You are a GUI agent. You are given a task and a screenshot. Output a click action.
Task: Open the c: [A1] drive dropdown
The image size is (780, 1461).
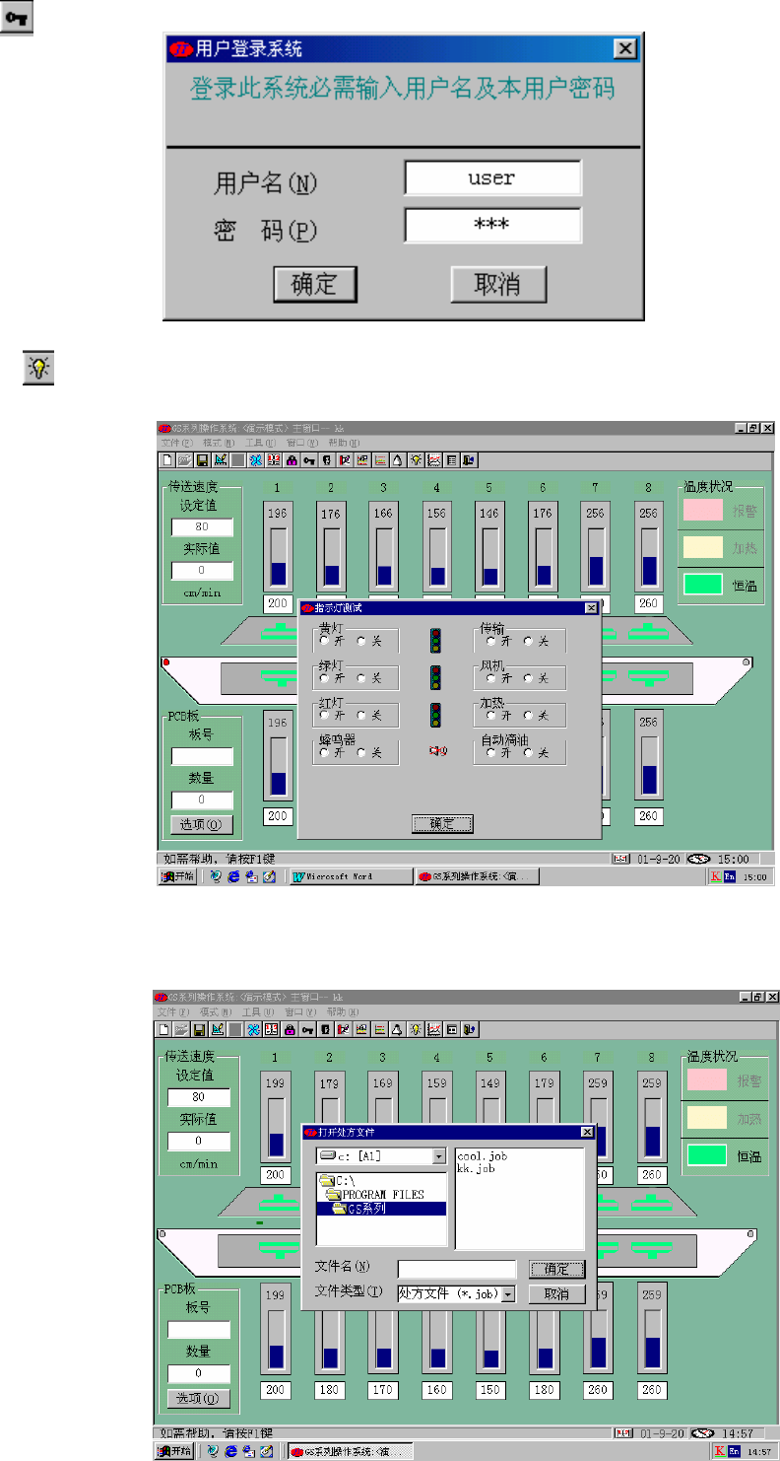pyautogui.click(x=439, y=1156)
